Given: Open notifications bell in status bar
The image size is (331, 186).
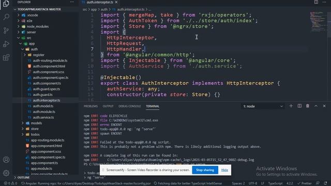Looking at the screenshot, I should 325,183.
